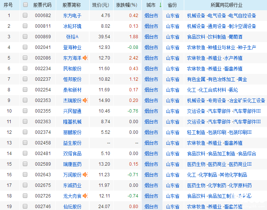Viewport: 267px width, 210px height.
Task: Tick checkbox for stock 002726
Action: pyautogui.click(x=25, y=196)
